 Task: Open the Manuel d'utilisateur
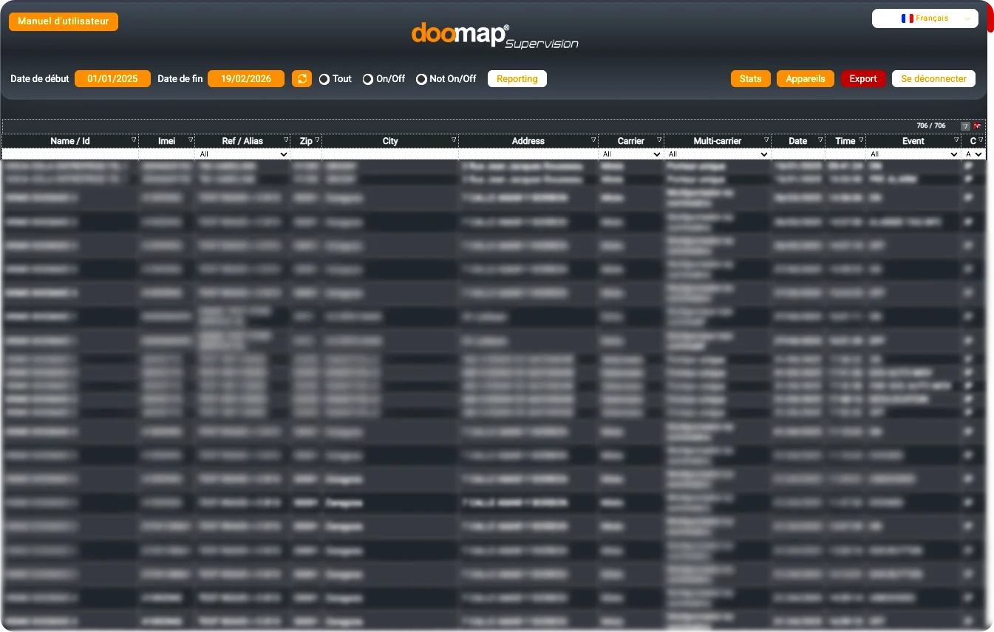(x=64, y=21)
